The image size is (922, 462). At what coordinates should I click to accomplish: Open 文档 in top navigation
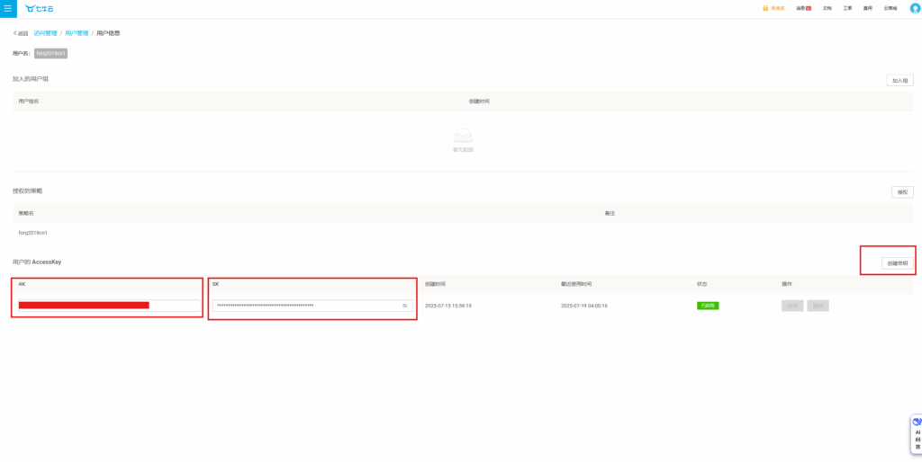coord(827,8)
